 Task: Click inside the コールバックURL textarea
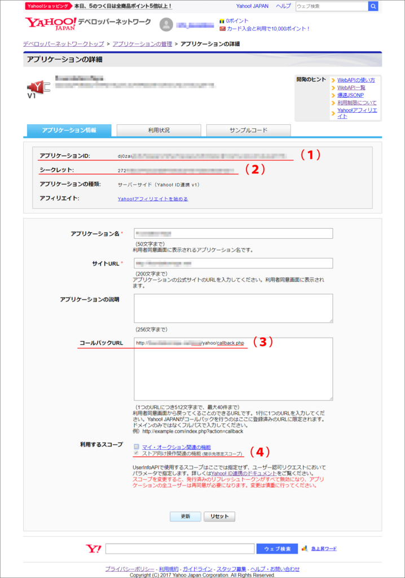pos(234,369)
